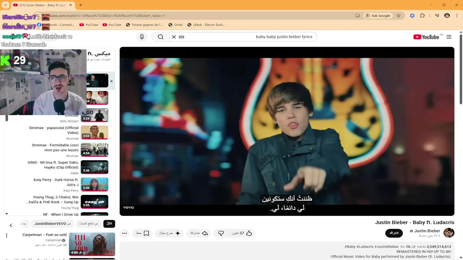Click the playlist scroll-down arrow
The height and width of the screenshot is (260, 463).
click(7, 214)
